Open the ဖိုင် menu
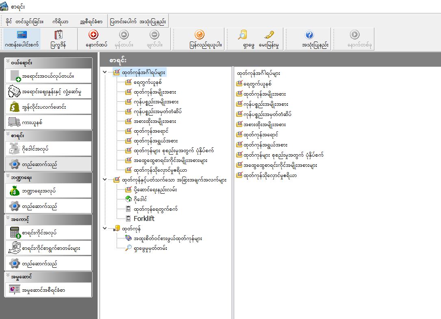This screenshot has width=441, height=319. click(x=9, y=21)
